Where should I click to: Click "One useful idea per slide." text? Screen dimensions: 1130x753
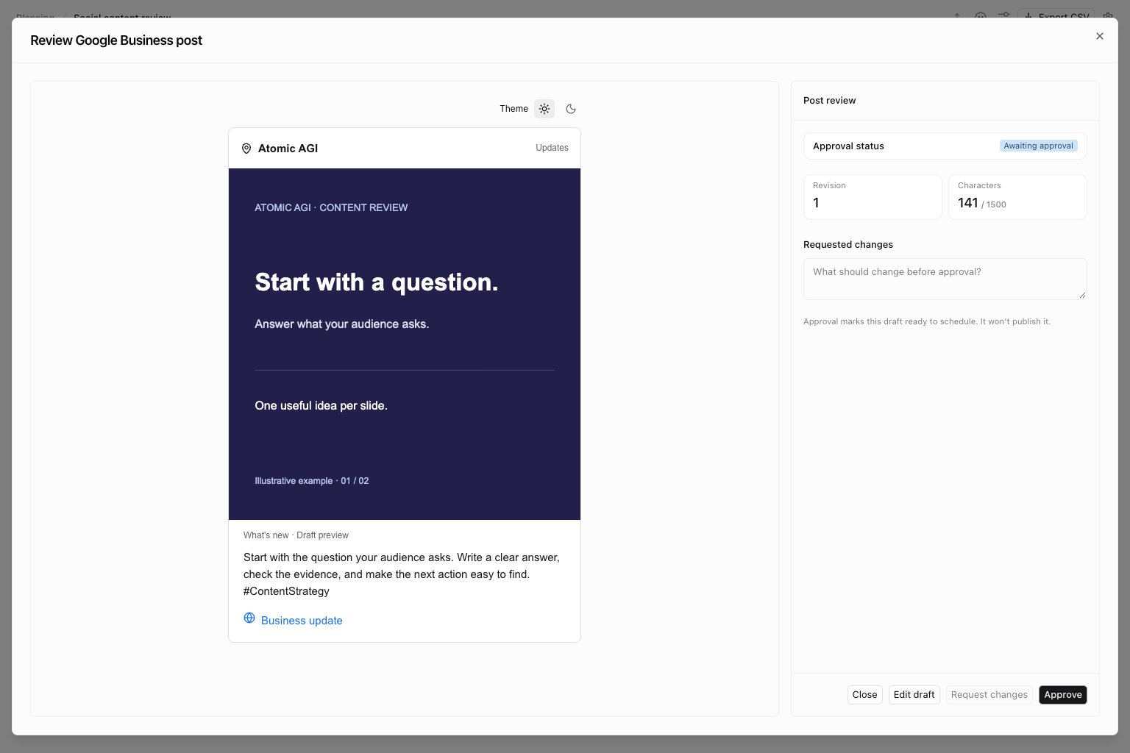321,406
